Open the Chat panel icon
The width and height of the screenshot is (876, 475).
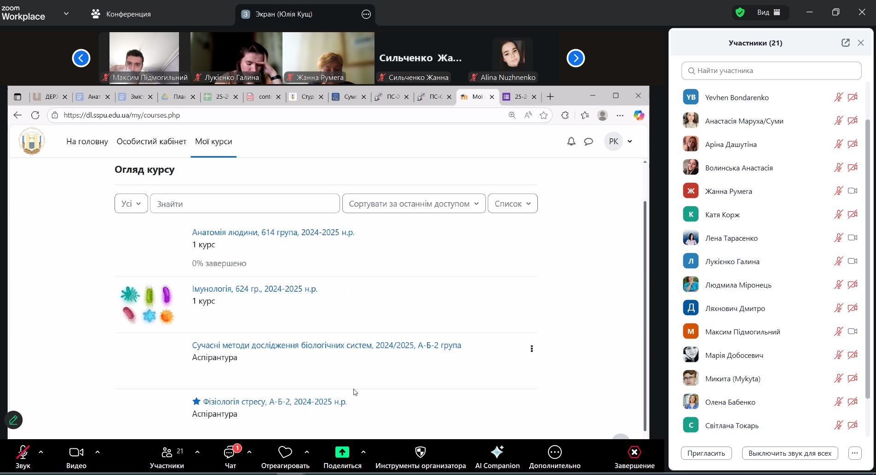[230, 452]
